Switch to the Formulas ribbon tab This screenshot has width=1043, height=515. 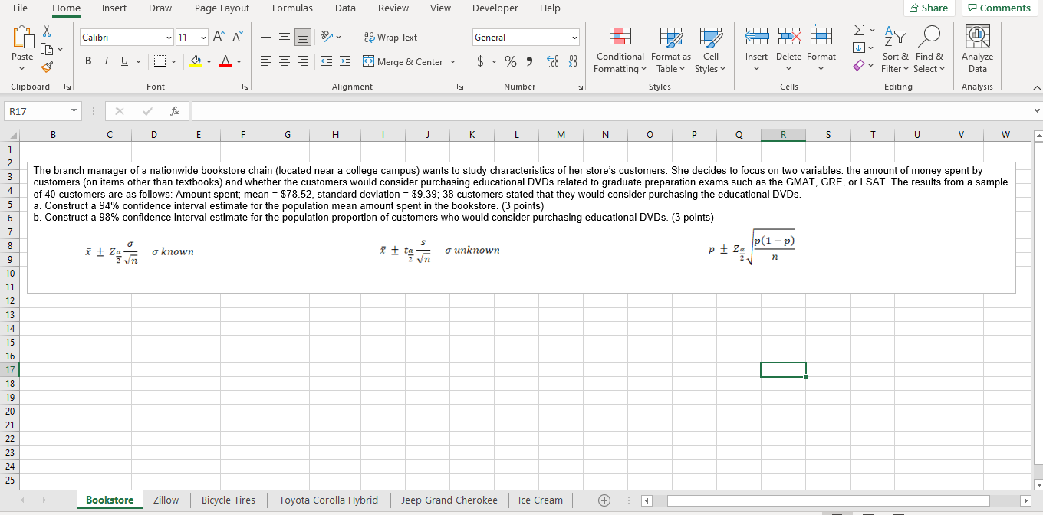[292, 8]
